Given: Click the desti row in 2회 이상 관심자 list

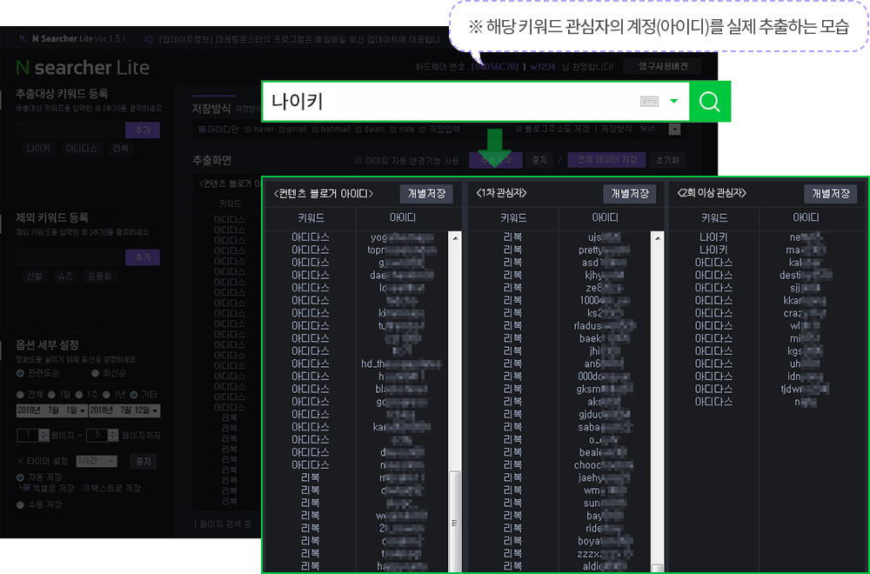Looking at the screenshot, I should click(x=766, y=275).
